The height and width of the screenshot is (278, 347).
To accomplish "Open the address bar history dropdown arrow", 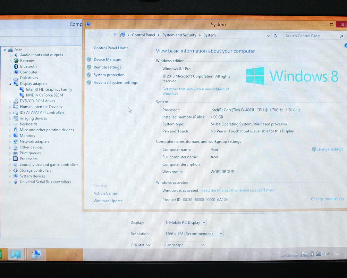I will point(268,36).
